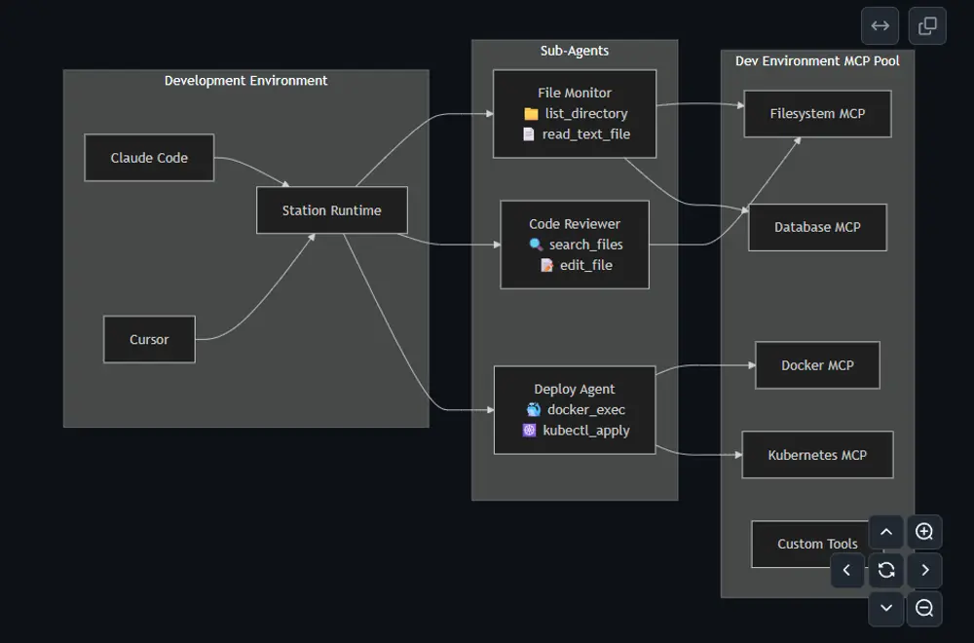The width and height of the screenshot is (974, 643).
Task: Zoom out with the magnifier minus icon
Action: tap(924, 608)
